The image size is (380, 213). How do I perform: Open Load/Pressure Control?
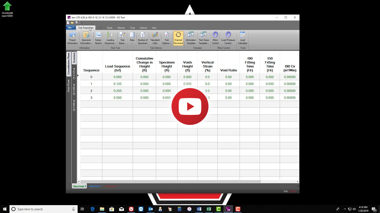click(228, 38)
